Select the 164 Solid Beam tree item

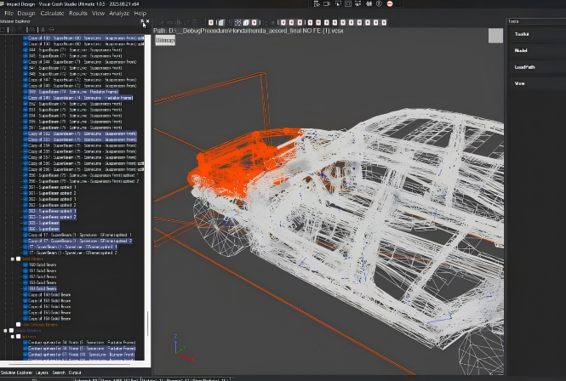pyautogui.click(x=43, y=288)
